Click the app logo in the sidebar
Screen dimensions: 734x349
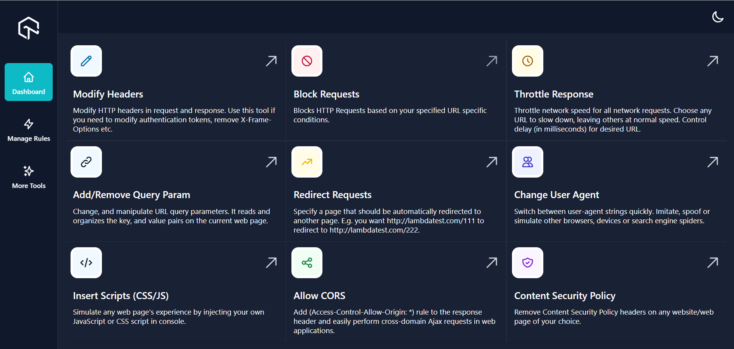[x=29, y=28]
